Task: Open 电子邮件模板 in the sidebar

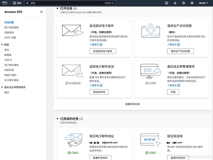Action: pyautogui.click(x=12, y=65)
